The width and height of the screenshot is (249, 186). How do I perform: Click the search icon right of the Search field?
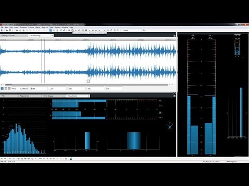pos(144,30)
